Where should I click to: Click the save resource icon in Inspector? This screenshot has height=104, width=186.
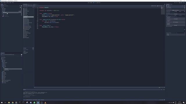pos(170,6)
